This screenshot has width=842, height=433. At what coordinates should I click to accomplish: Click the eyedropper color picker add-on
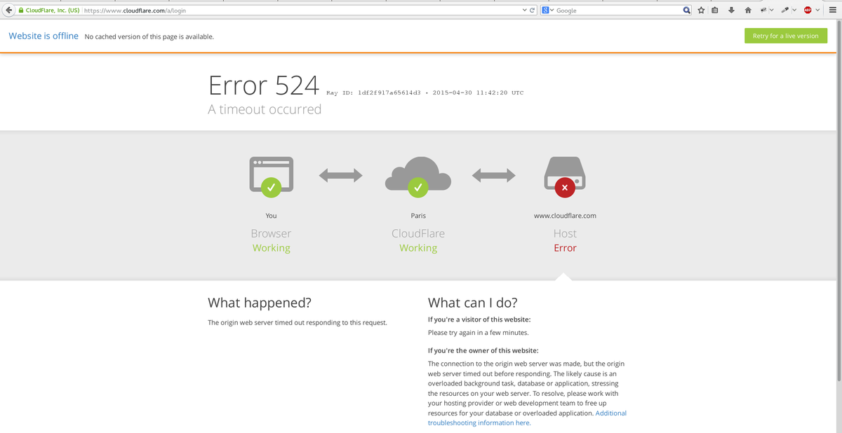click(786, 11)
